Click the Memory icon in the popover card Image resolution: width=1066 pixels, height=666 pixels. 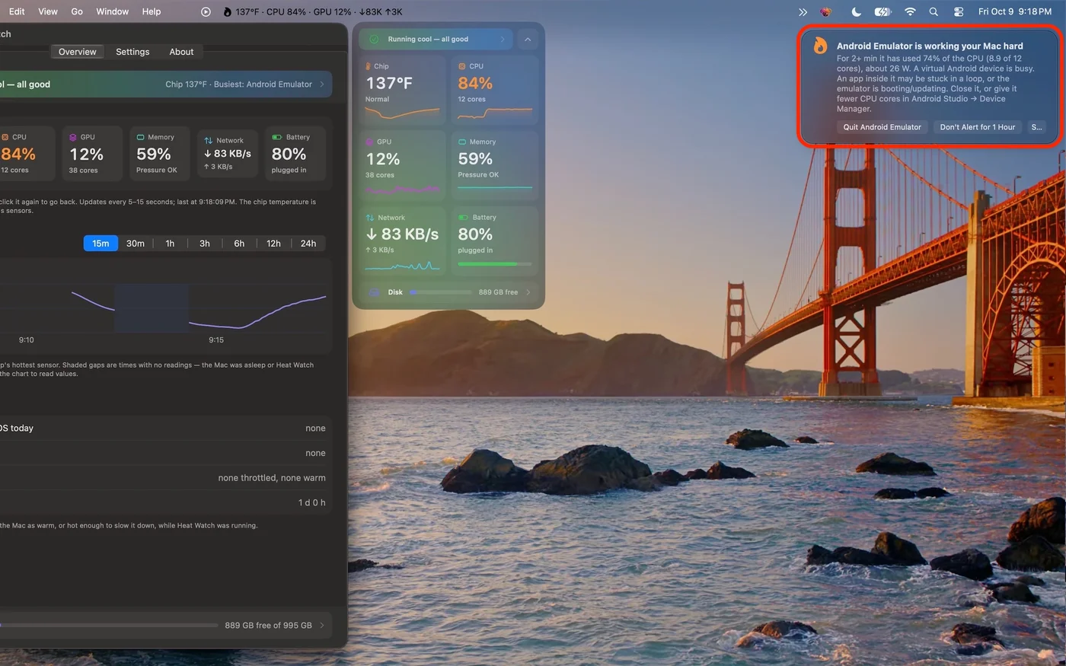tap(461, 142)
